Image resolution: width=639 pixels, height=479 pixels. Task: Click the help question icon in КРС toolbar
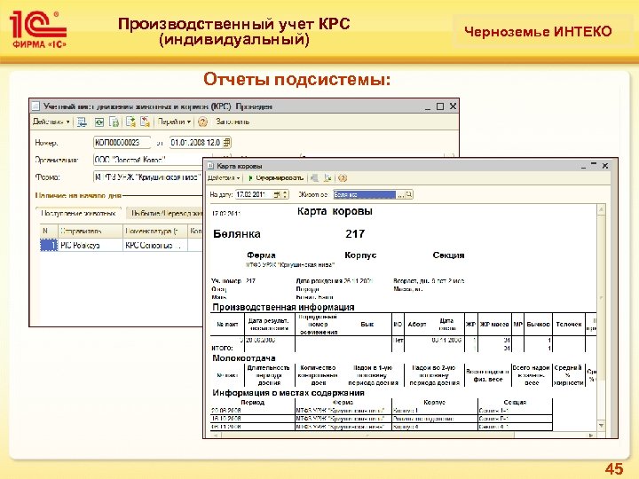202,122
